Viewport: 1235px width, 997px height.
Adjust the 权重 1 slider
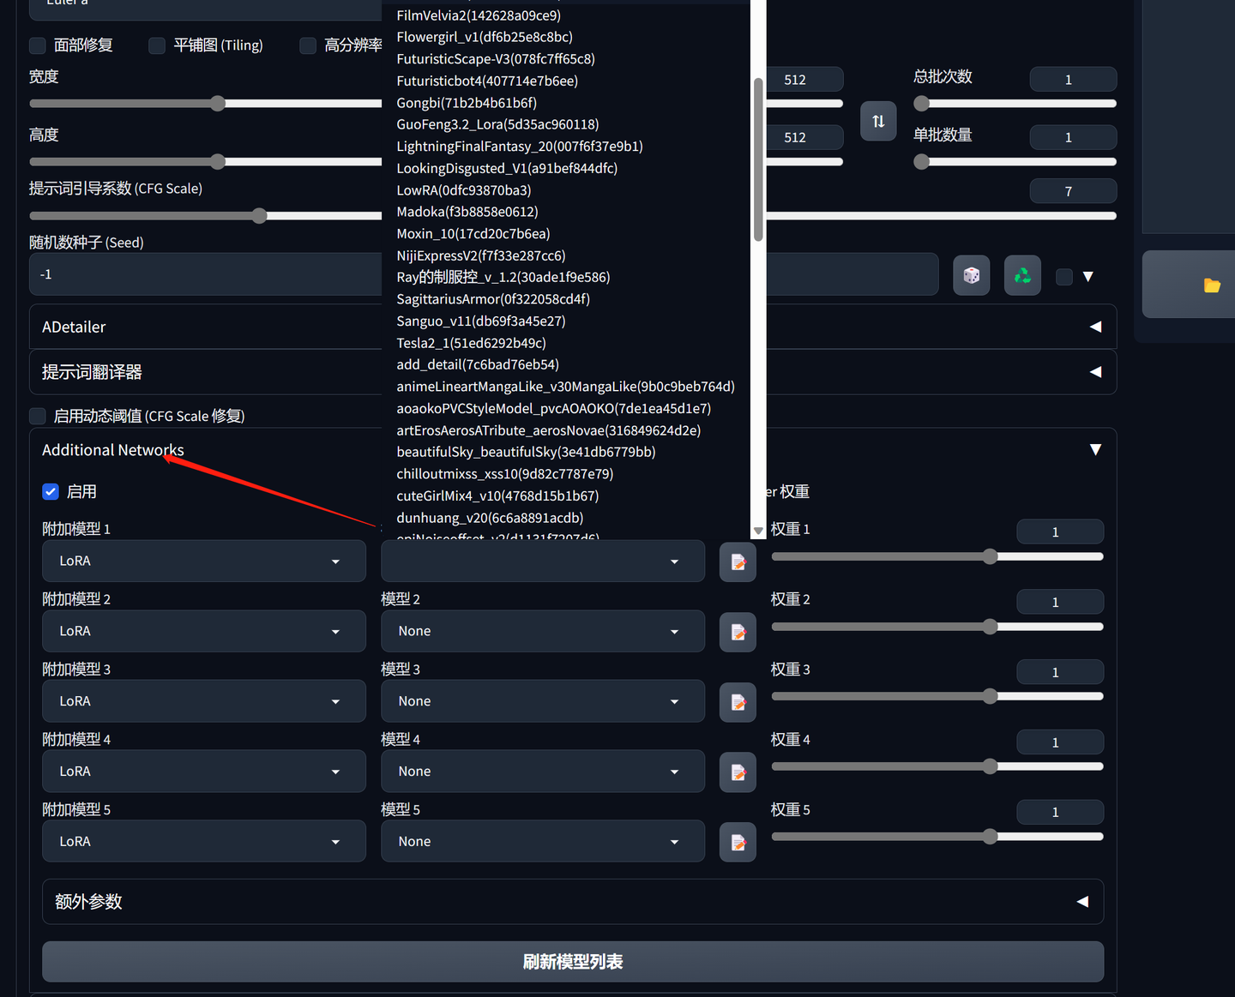click(937, 557)
